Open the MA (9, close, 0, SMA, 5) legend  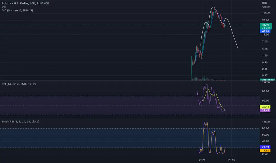[x=17, y=10]
